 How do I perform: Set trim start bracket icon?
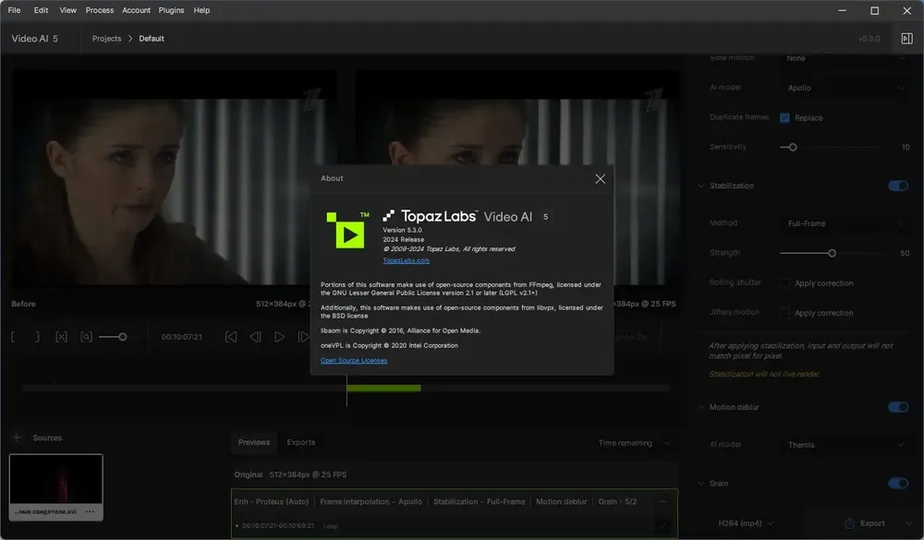tap(14, 337)
